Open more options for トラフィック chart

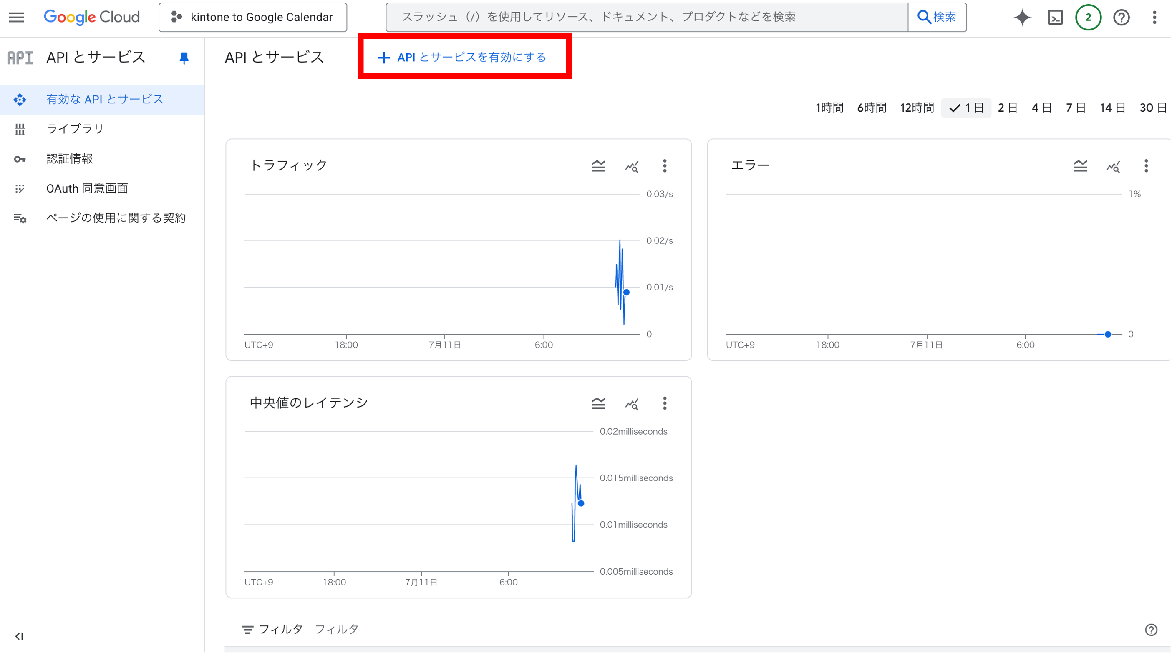pyautogui.click(x=665, y=166)
